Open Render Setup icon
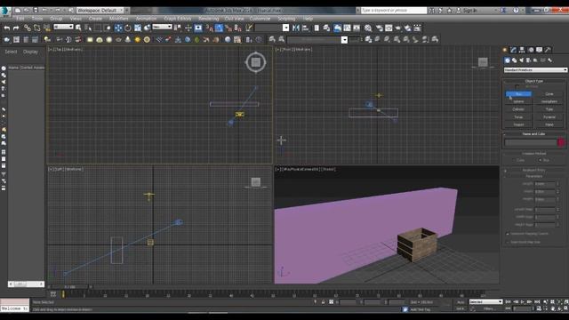The height and width of the screenshot is (320, 569). (379, 28)
